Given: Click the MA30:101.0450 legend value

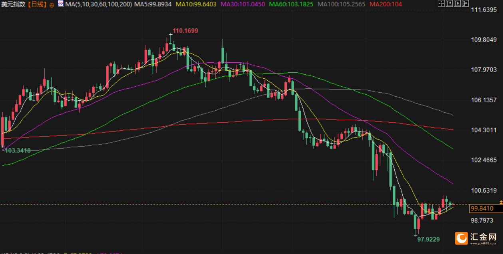Looking at the screenshot, I should click(243, 4).
